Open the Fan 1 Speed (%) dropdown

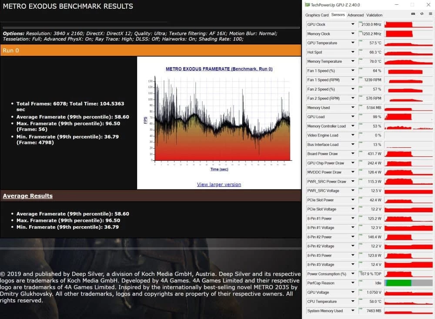coord(353,71)
